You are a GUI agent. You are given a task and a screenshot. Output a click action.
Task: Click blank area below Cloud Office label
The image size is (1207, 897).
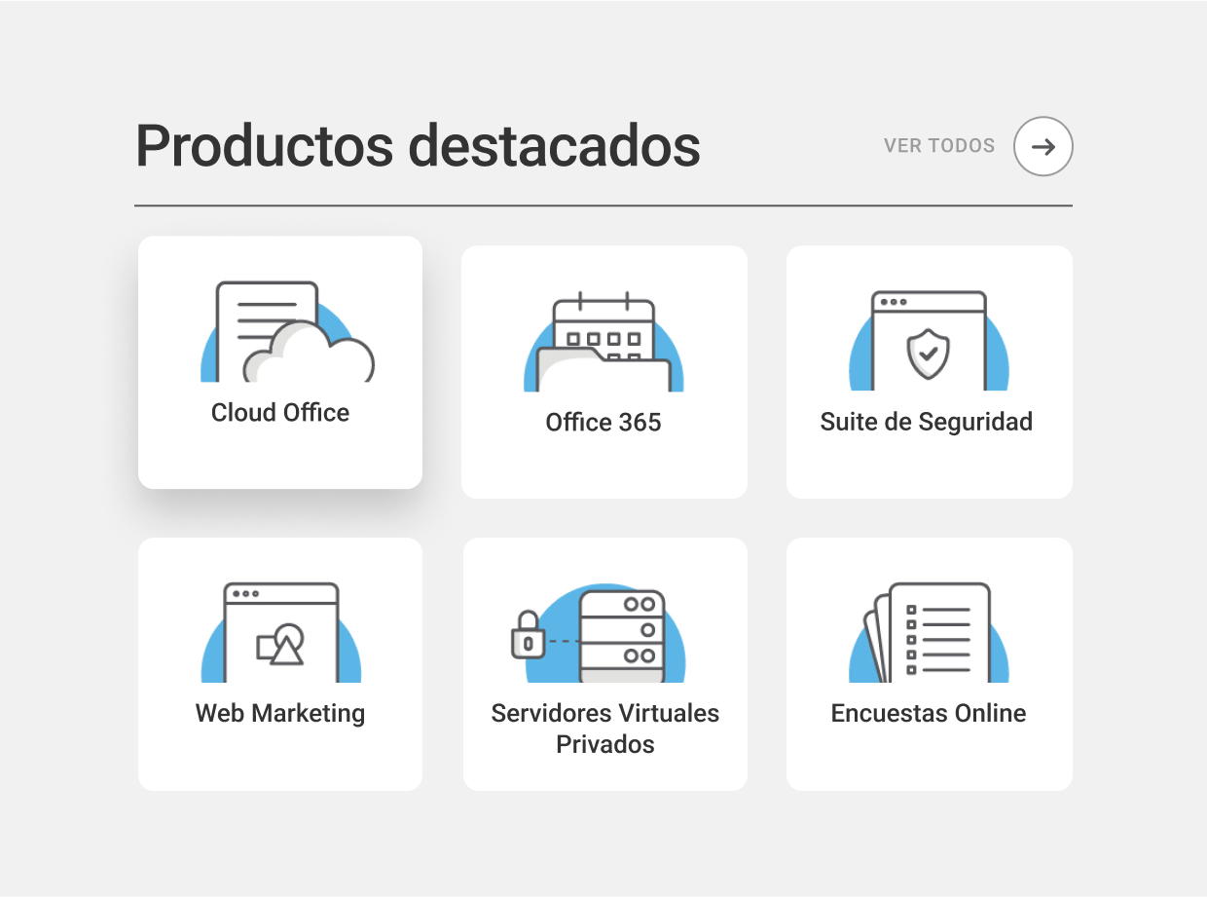pos(280,458)
